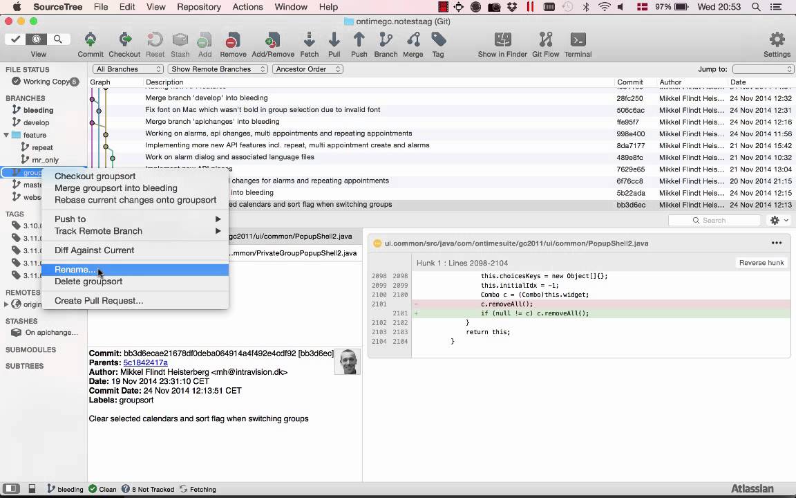Screen dimensions: 796x498
Task: Click the Stash toolbar icon
Action: [180, 39]
